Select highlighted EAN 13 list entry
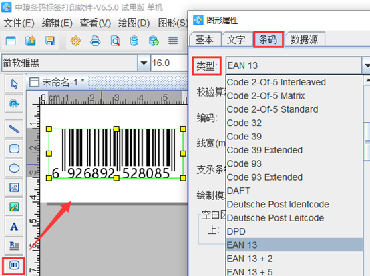370x276 pixels. (295, 245)
